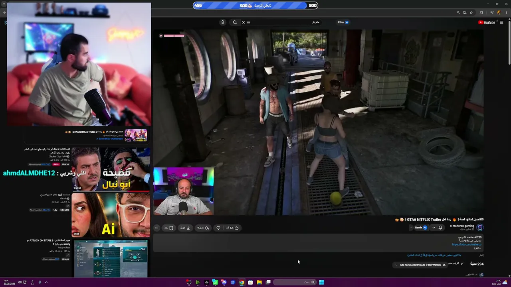Save the video with the bookmark button
Image resolution: width=511 pixels, height=287 pixels.
[x=169, y=228]
